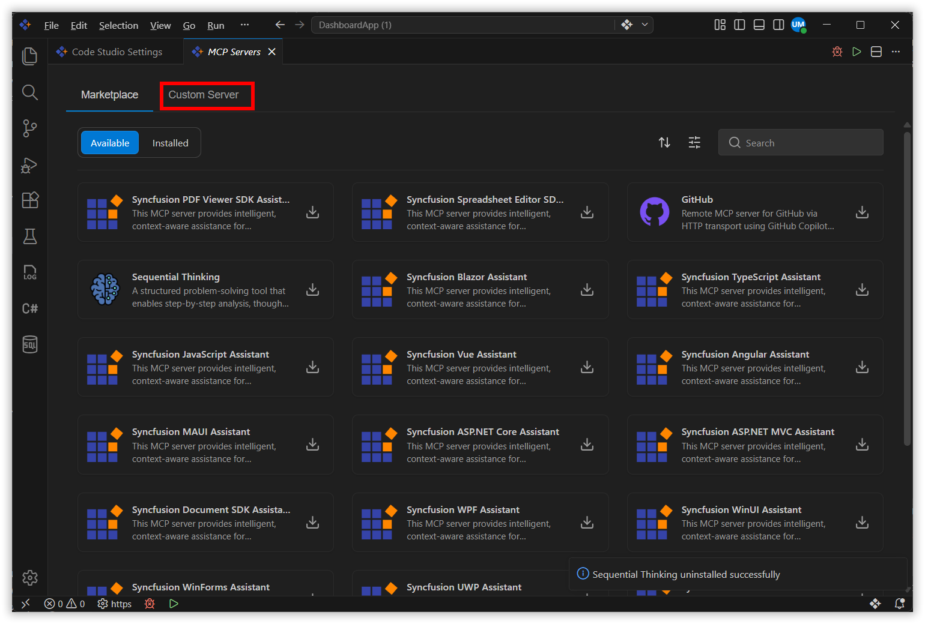925x624 pixels.
Task: Click the filter servers icon
Action: [x=694, y=143]
